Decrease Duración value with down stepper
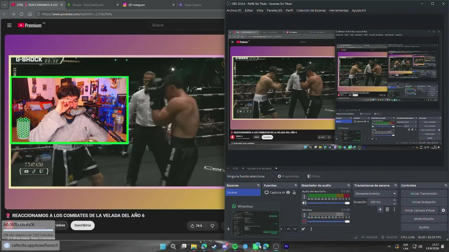449x252 pixels. 394,204
